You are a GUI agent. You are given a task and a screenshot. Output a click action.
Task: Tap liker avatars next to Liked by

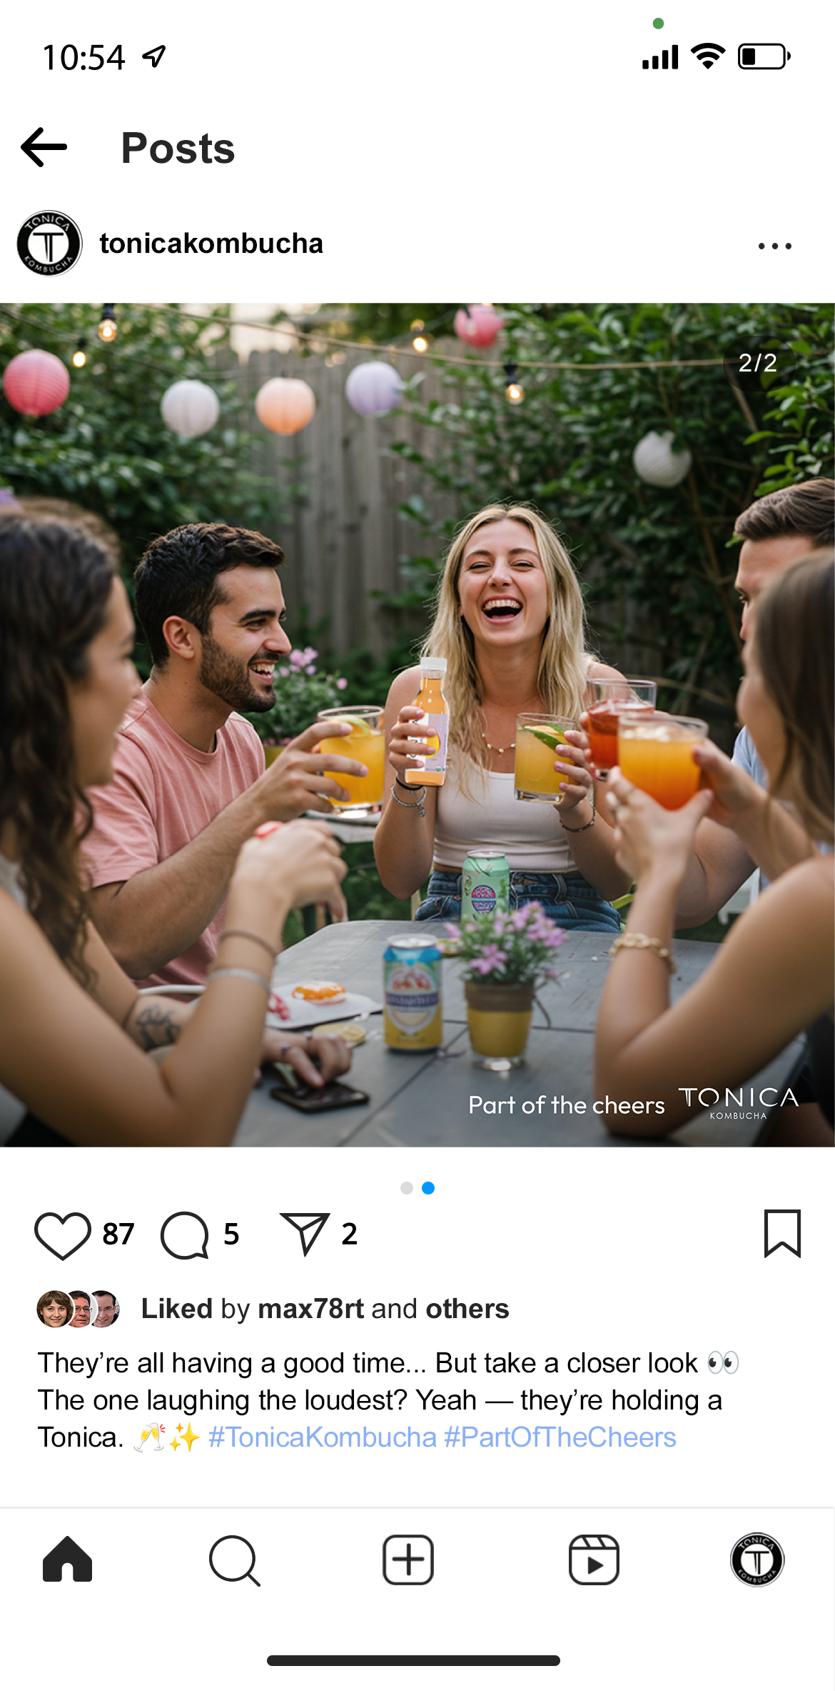(x=79, y=1309)
